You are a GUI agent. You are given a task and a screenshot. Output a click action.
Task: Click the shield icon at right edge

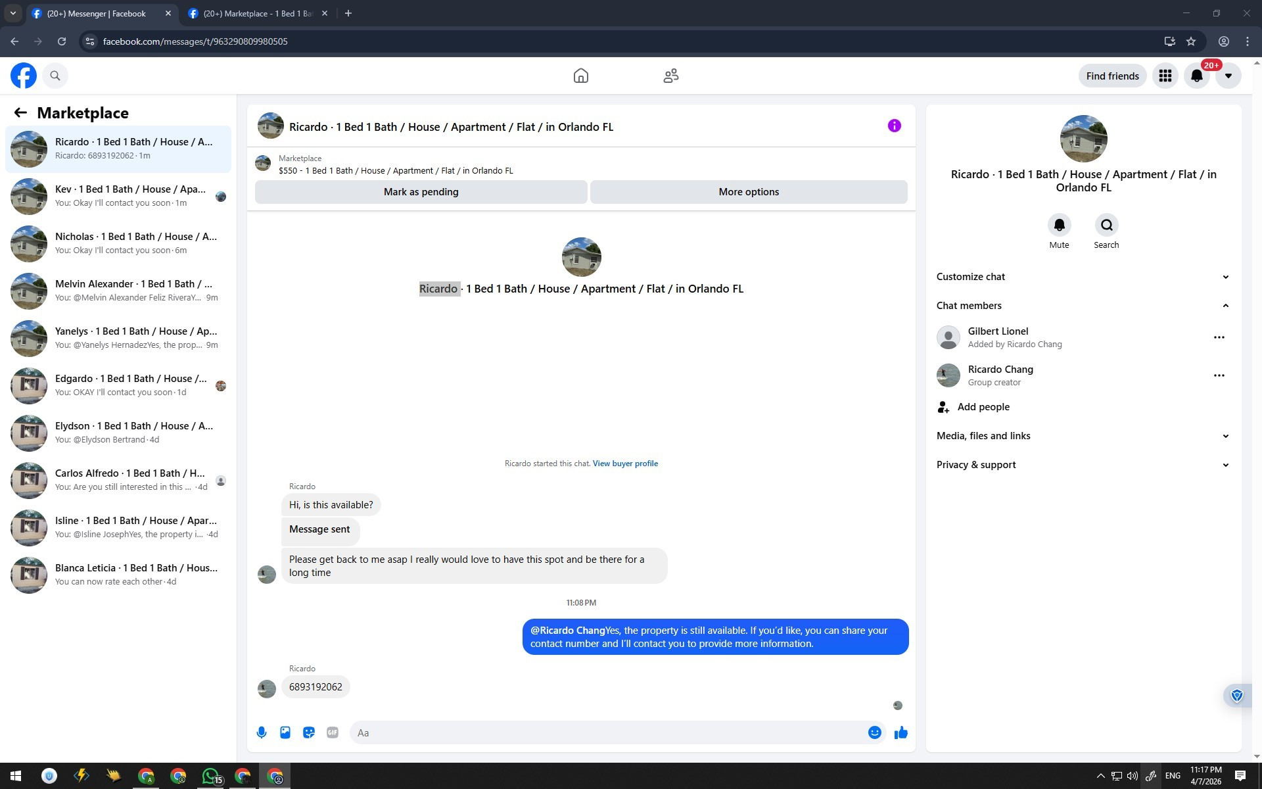coord(1236,696)
